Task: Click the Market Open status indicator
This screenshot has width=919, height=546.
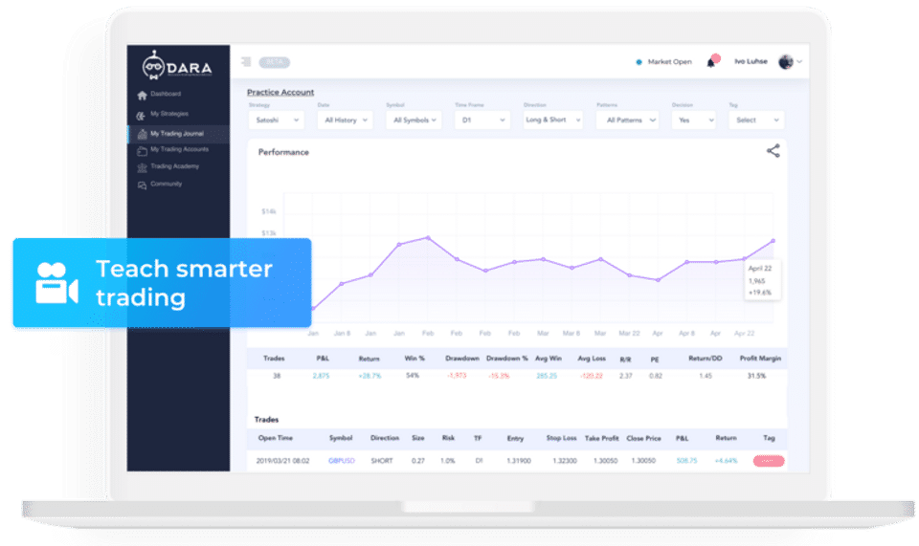Action: click(x=664, y=61)
